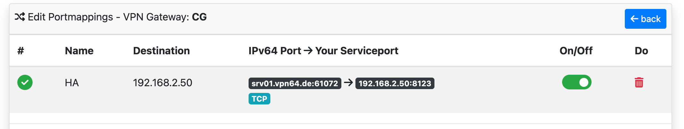Click the red trash delete icon
This screenshot has height=129, width=684.
[x=639, y=83]
